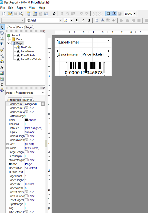148x213 pixels.
Task: Disable EndlessWidth checkbox
Action: pyautogui.click(x=26, y=140)
